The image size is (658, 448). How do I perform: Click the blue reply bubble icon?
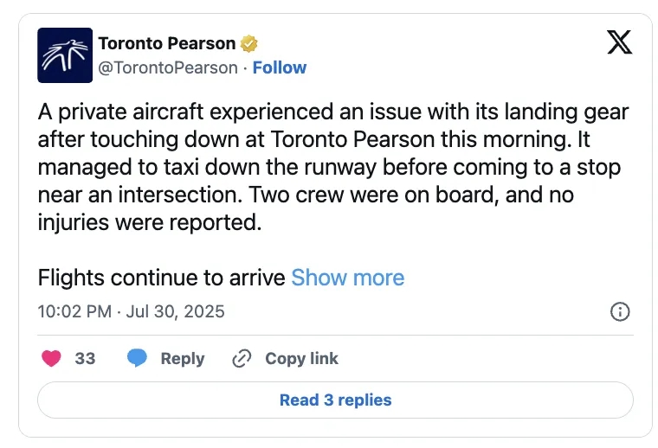[137, 358]
